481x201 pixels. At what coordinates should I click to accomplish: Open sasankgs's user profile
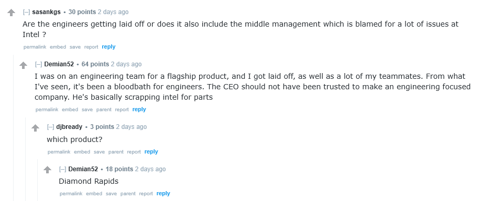[x=46, y=12]
